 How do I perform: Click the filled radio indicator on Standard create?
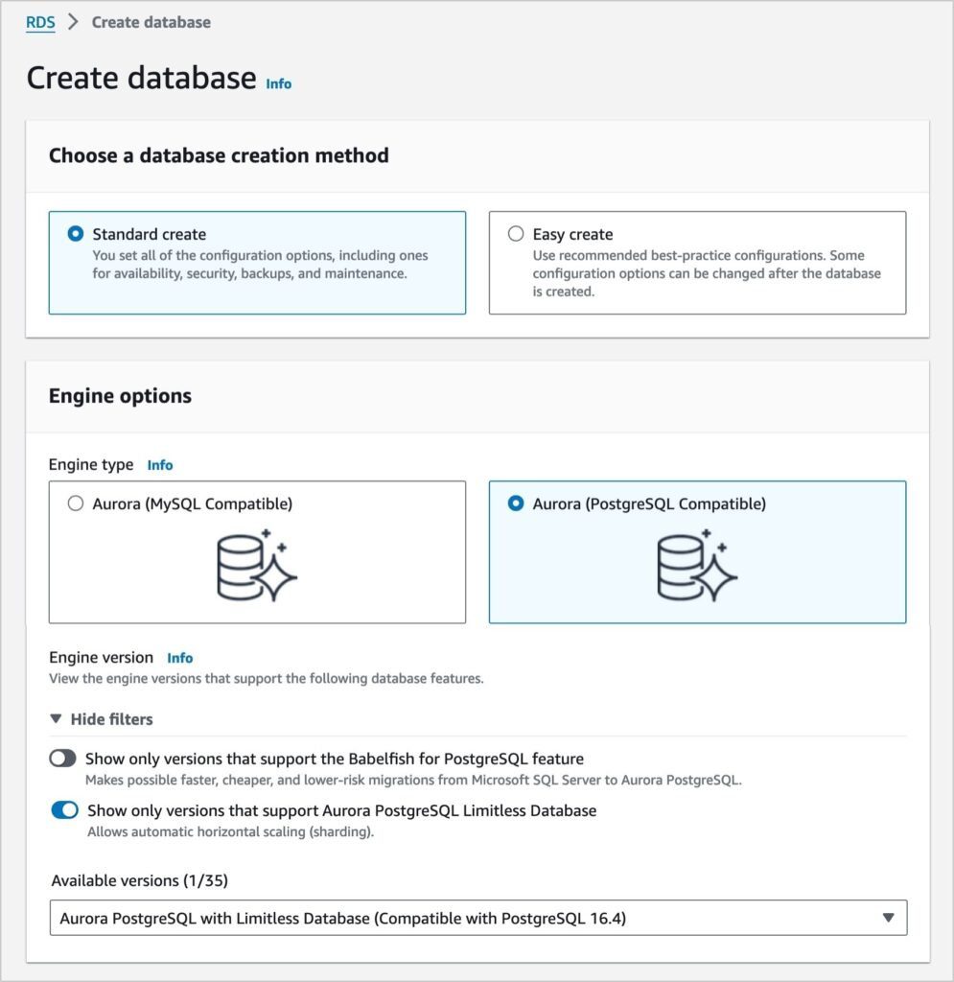click(76, 233)
